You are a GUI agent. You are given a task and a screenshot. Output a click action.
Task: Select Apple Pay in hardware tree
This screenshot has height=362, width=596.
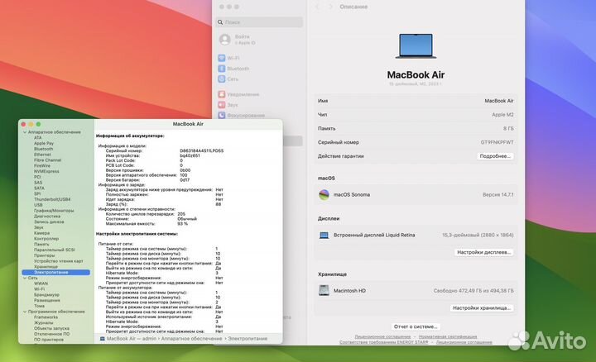click(44, 144)
